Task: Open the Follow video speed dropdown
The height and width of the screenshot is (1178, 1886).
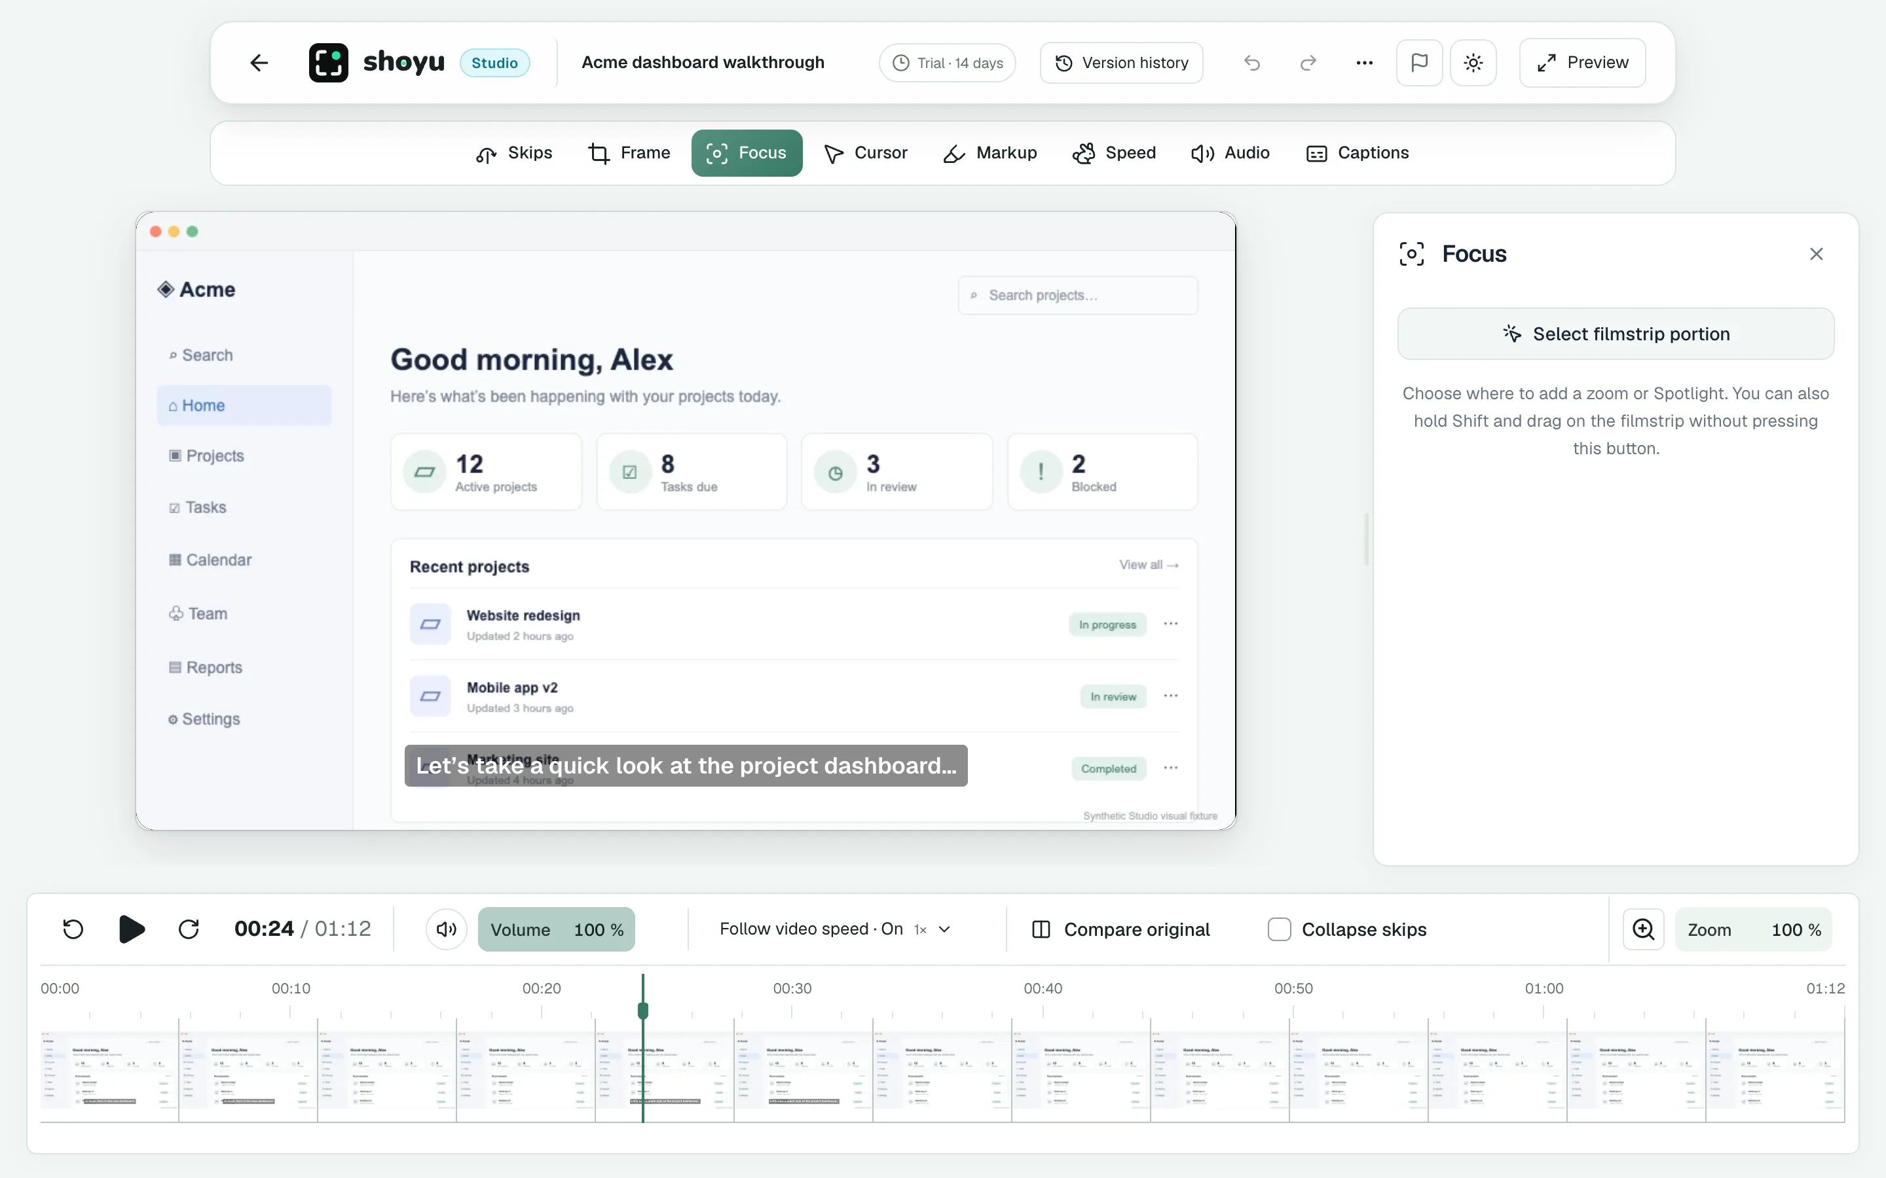Action: coord(835,929)
